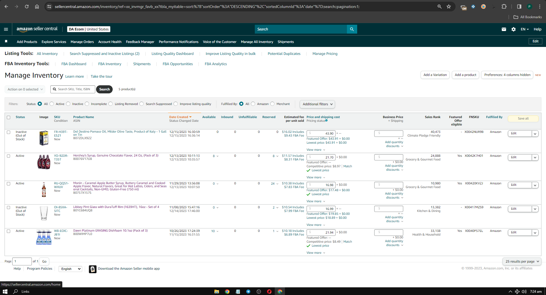Go to browser home page icon

(37, 7)
